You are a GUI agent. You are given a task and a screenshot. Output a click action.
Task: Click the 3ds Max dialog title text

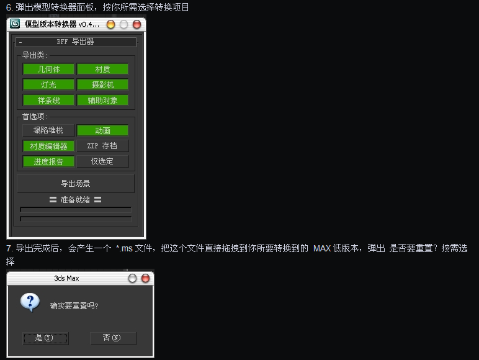pyautogui.click(x=66, y=278)
